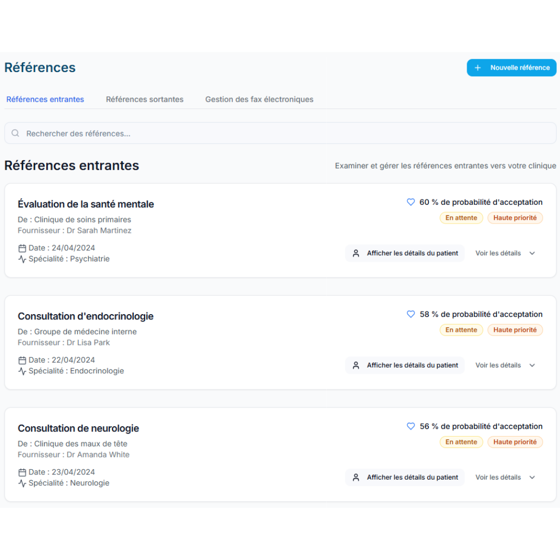Click the 58 % de probabilité d'acceptation text
The image size is (560, 560).
(x=481, y=314)
